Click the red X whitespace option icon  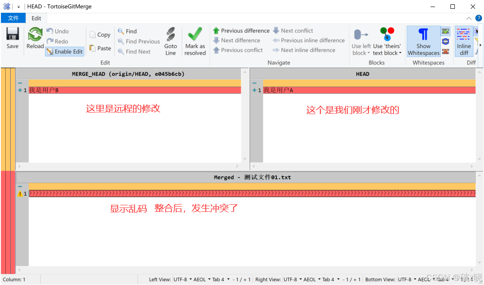(x=446, y=52)
